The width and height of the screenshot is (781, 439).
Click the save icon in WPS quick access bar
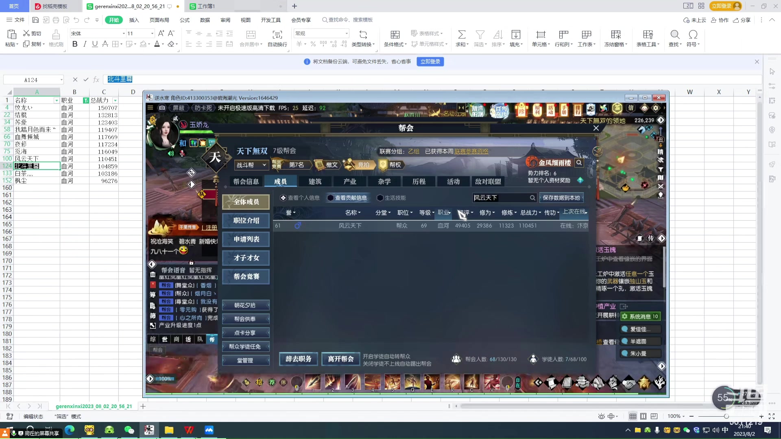point(35,20)
